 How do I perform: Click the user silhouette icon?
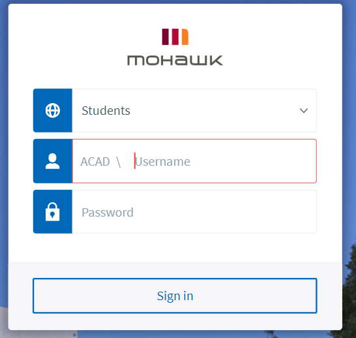pos(52,161)
